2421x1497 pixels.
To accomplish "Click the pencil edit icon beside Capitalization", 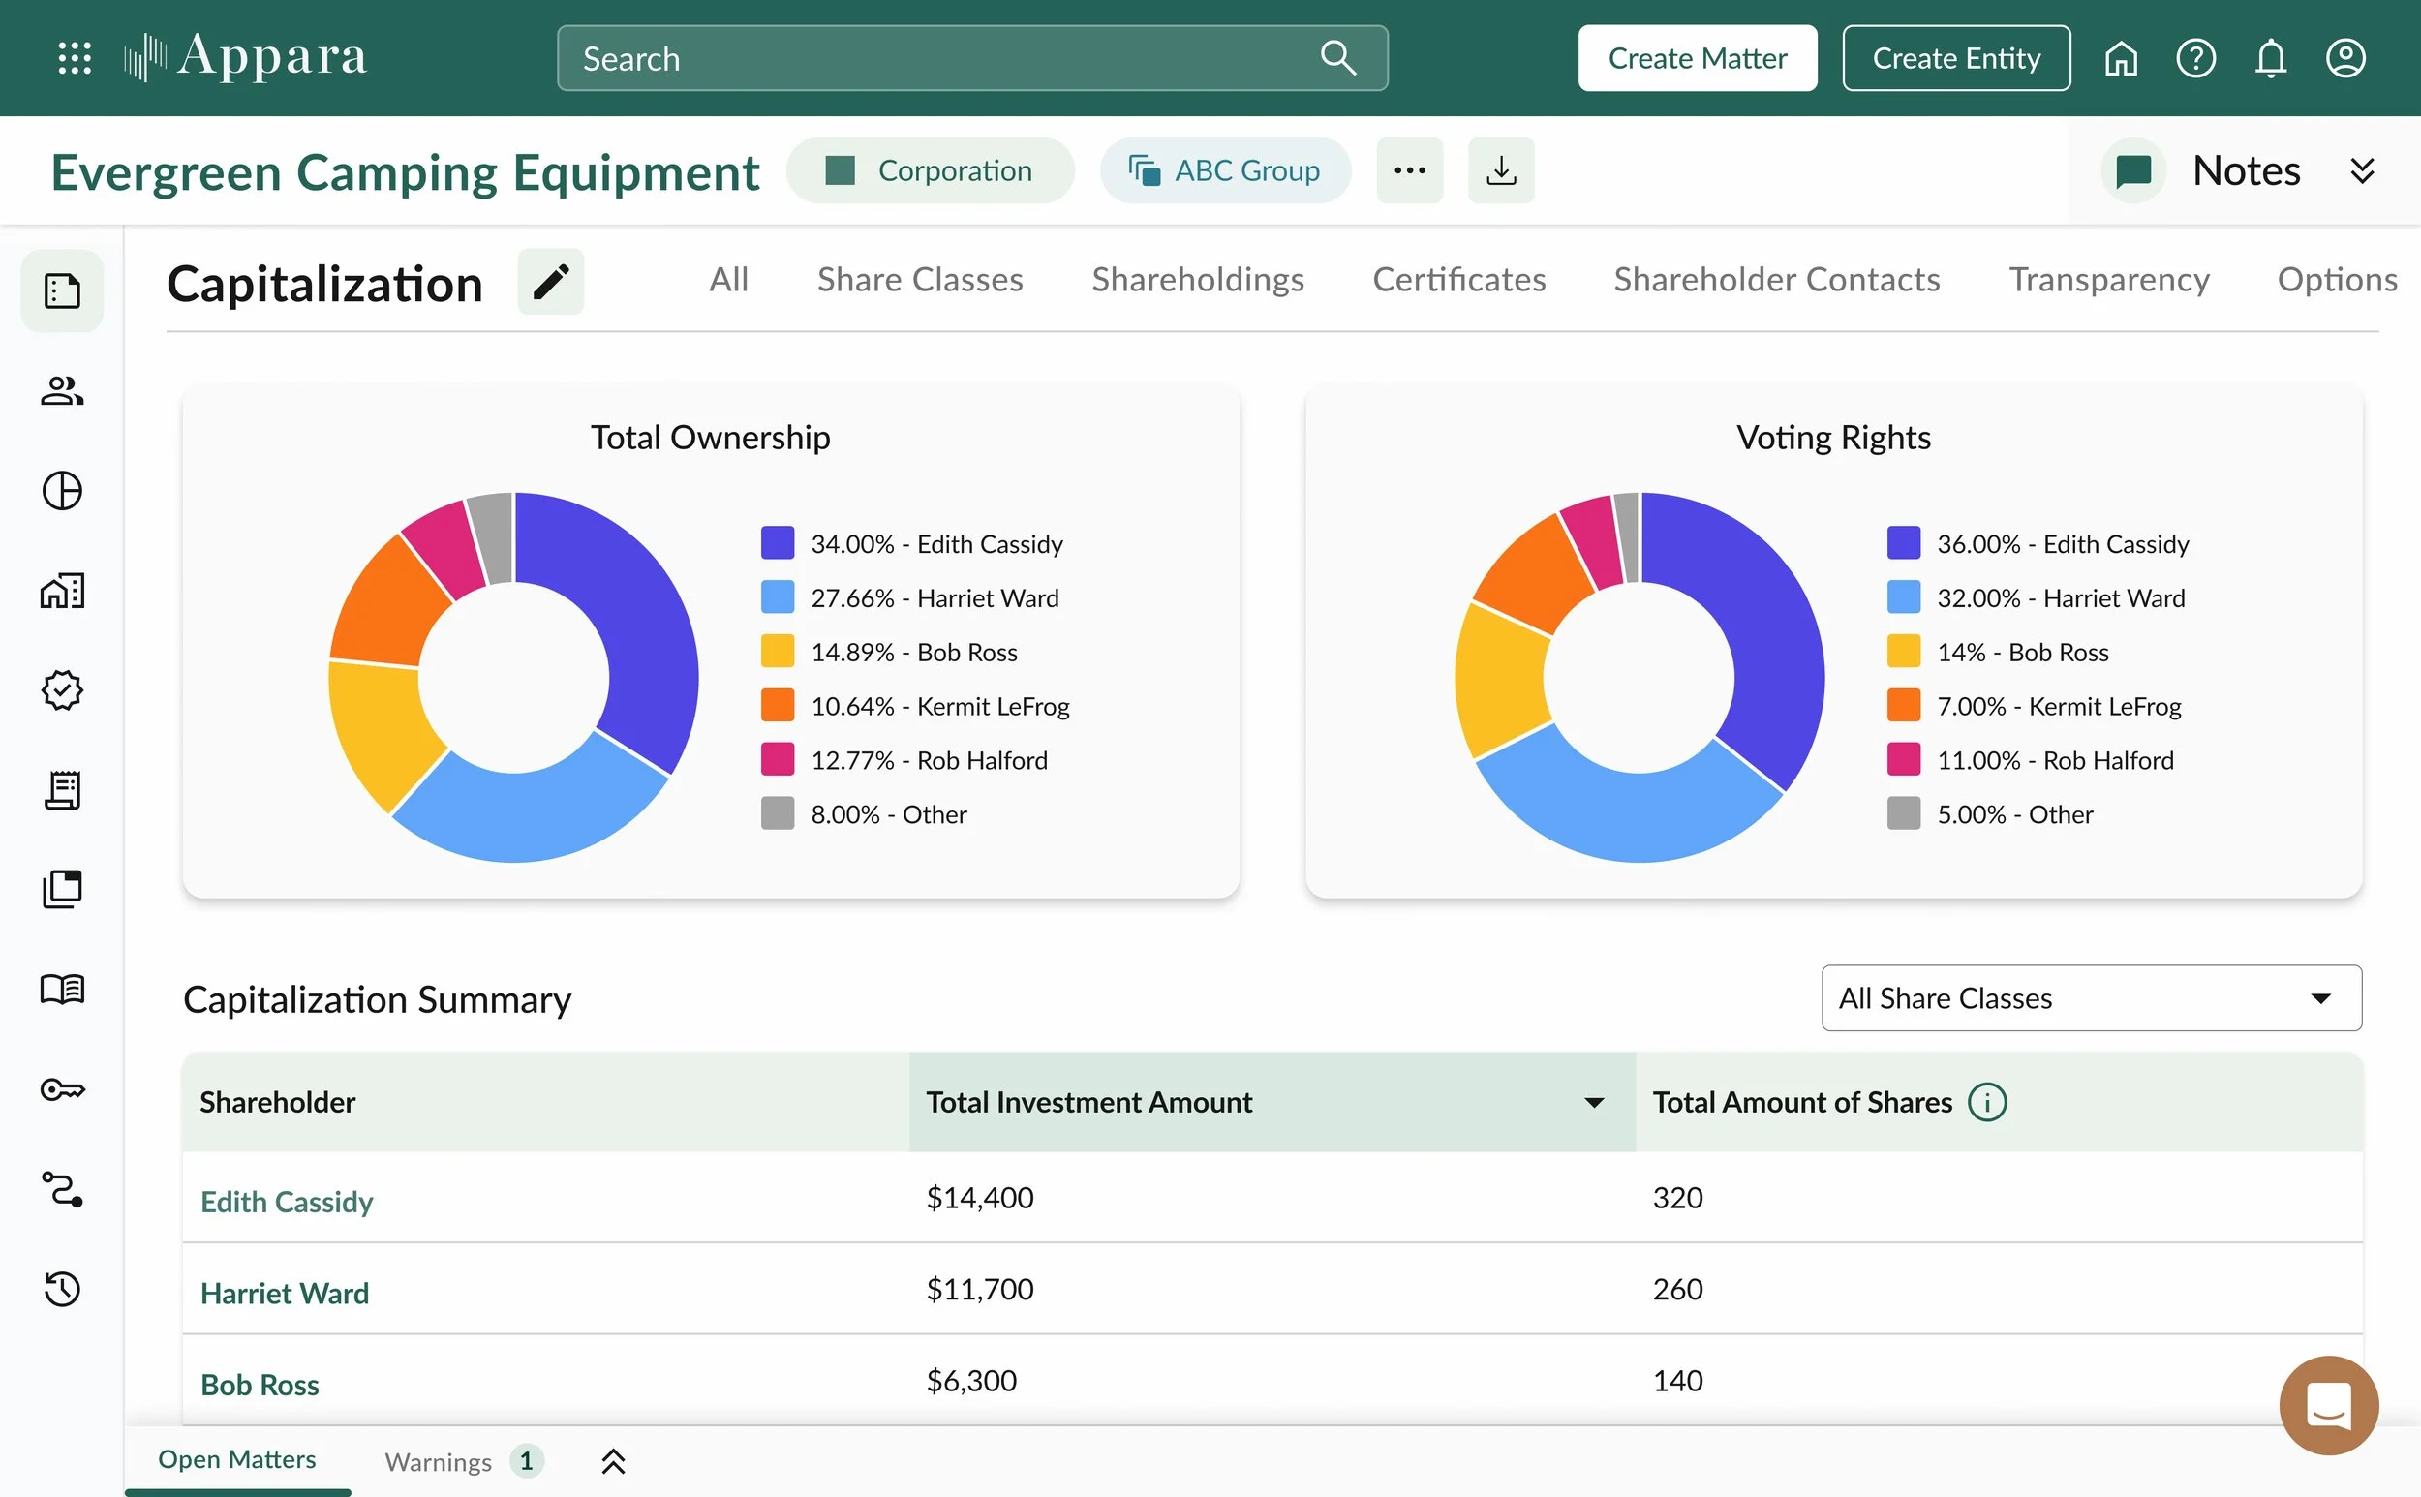I will click(x=551, y=282).
